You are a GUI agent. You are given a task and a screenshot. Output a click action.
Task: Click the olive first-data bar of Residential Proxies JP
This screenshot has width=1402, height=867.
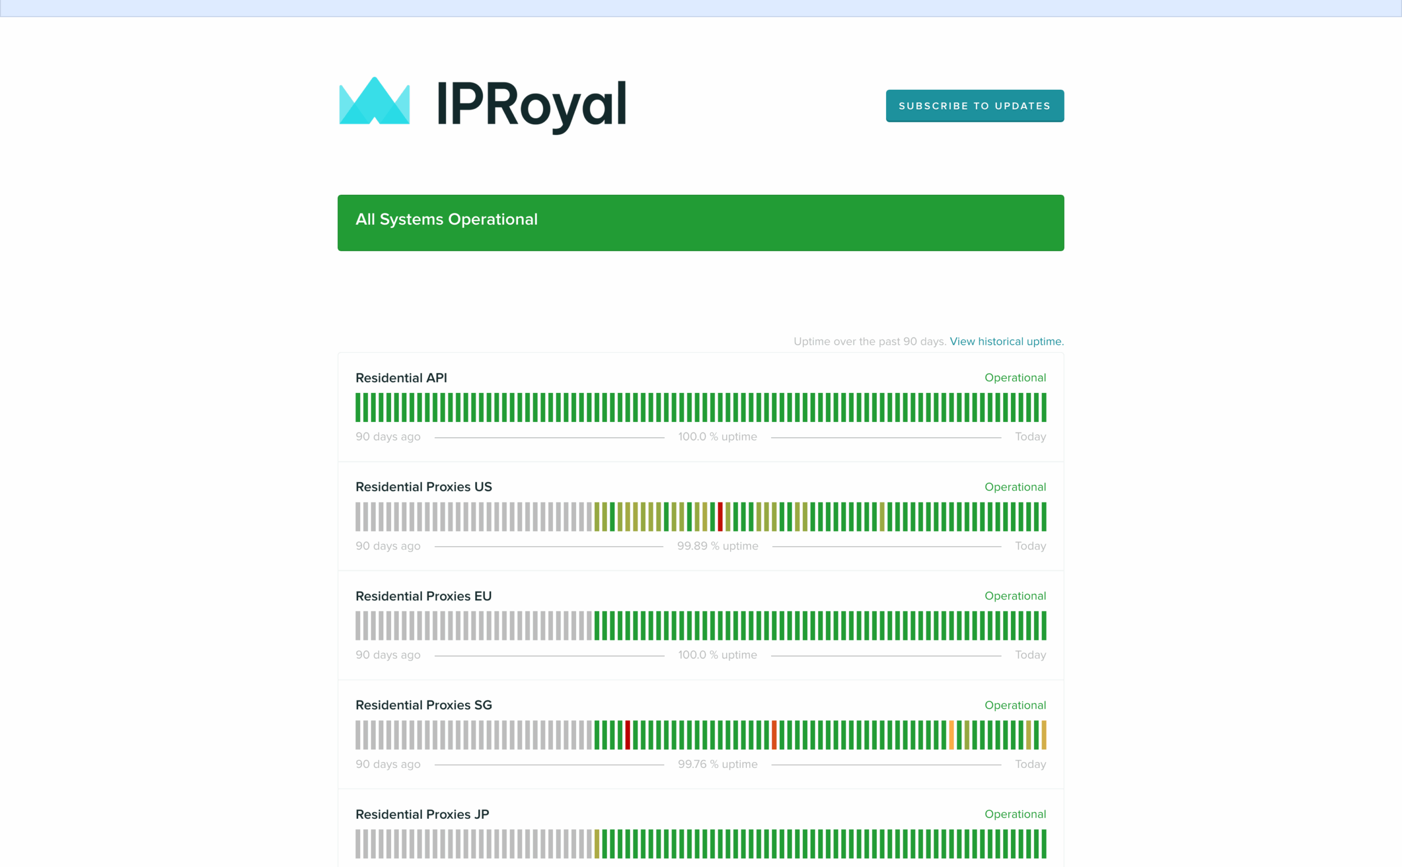coord(596,844)
